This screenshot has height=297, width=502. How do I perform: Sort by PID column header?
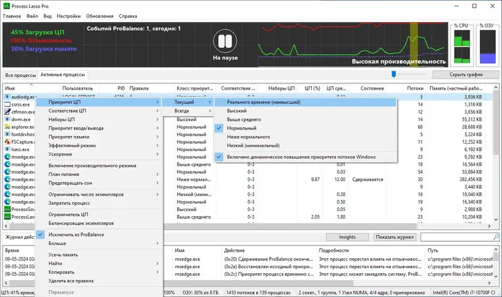pos(113,88)
